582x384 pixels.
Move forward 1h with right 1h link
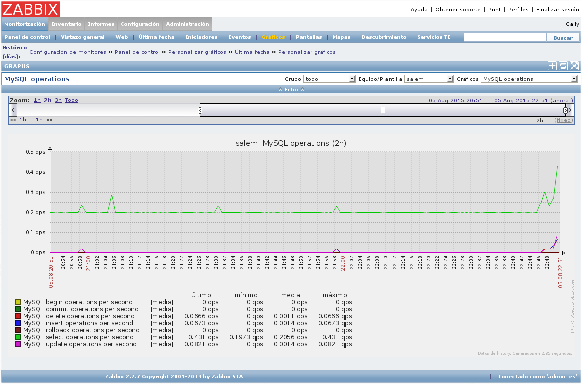[x=39, y=120]
